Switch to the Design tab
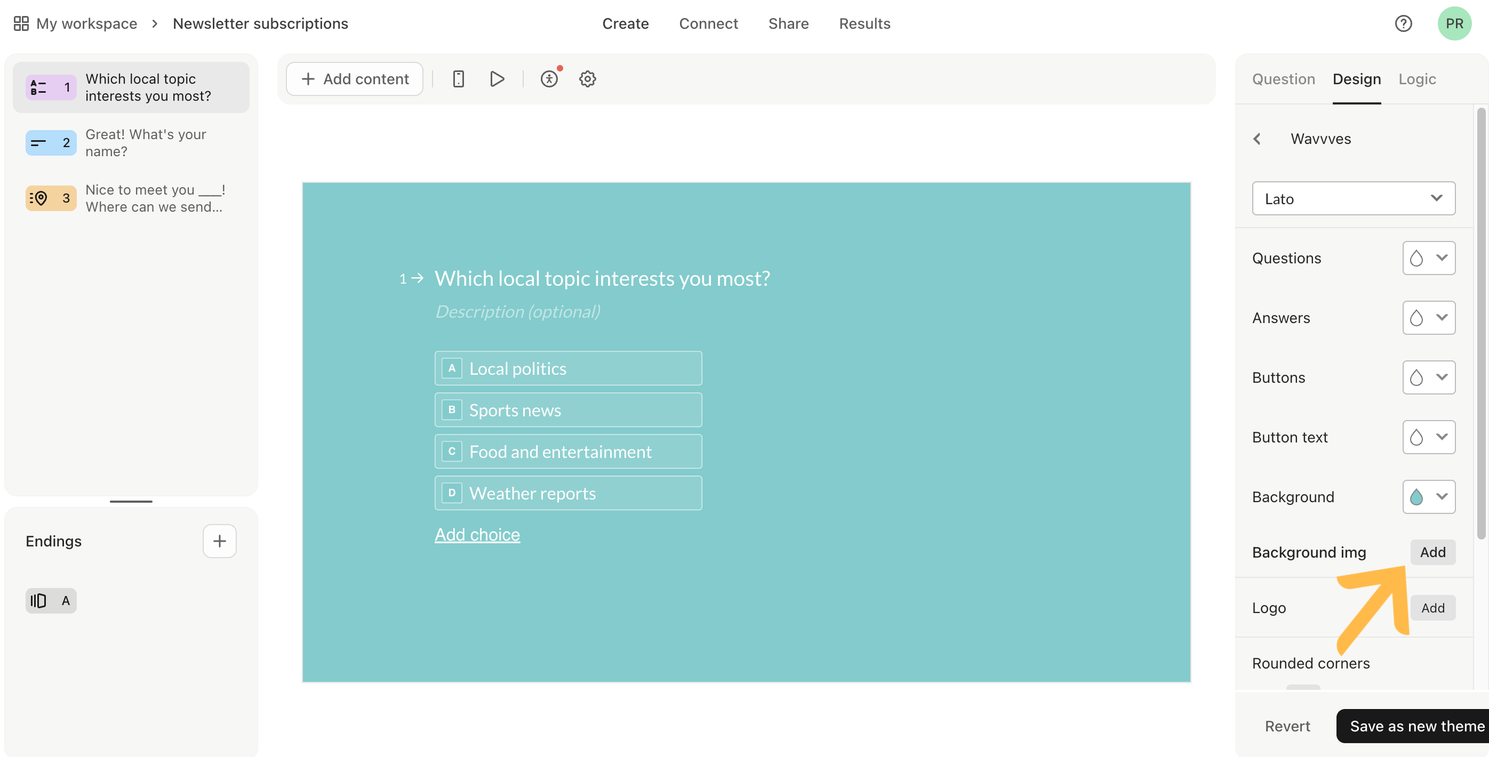Screen dimensions: 1489x757 tap(1357, 79)
